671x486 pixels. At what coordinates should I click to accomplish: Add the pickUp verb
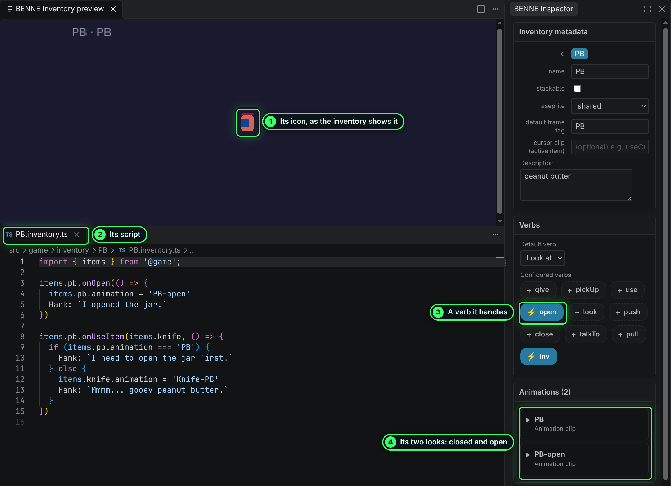[x=584, y=290]
